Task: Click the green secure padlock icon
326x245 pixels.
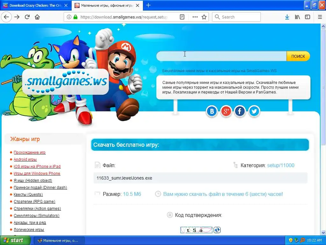Action: (75, 17)
